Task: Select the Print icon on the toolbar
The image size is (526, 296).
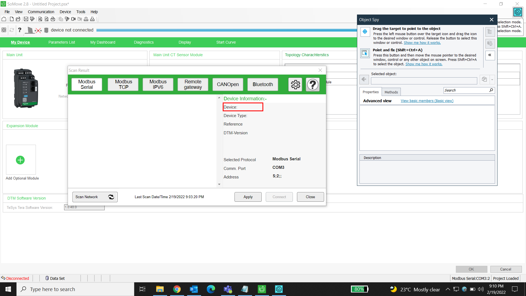Action: pos(53,19)
